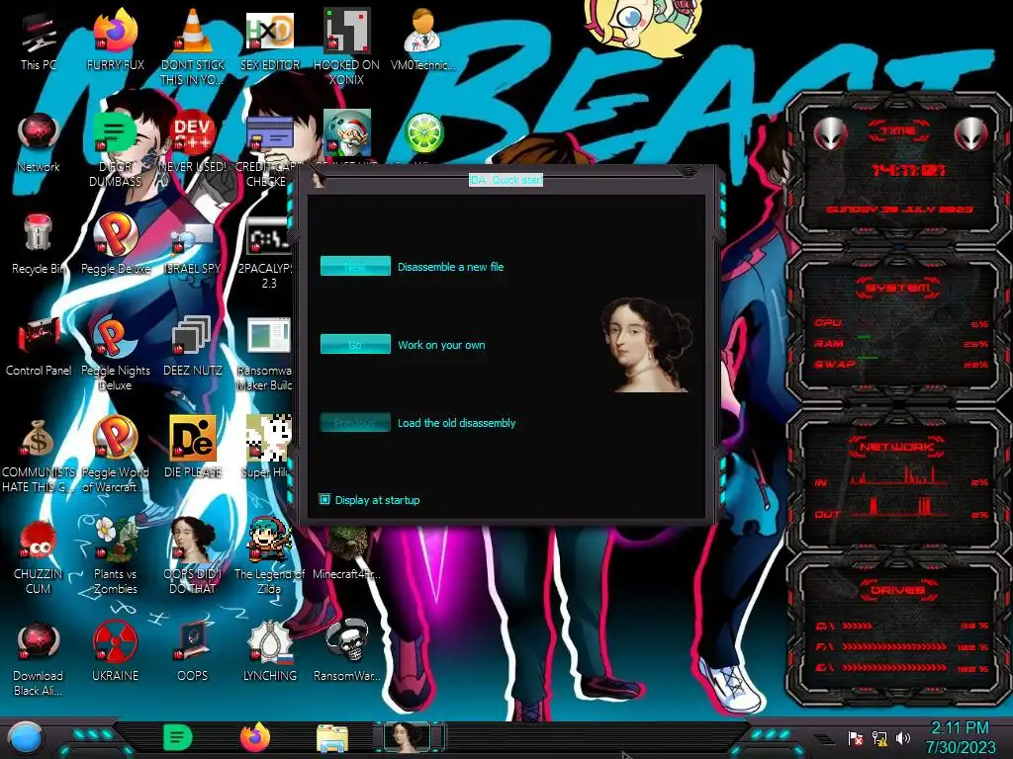
Task: Click the Start orb button
Action: (26, 738)
